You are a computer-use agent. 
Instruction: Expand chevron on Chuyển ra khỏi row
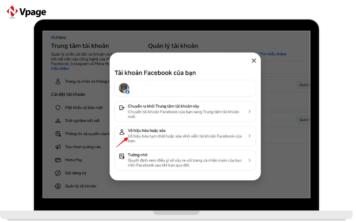(249, 111)
